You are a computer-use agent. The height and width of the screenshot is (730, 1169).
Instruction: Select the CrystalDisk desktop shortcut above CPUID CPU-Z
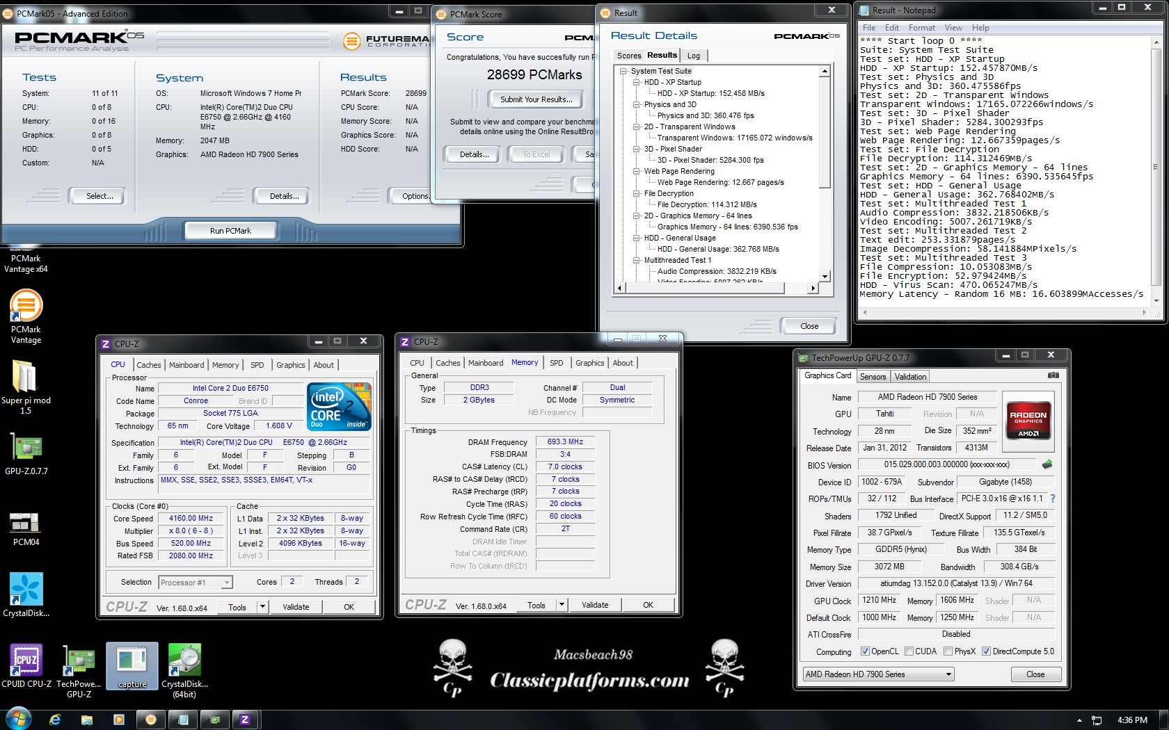[x=26, y=595]
